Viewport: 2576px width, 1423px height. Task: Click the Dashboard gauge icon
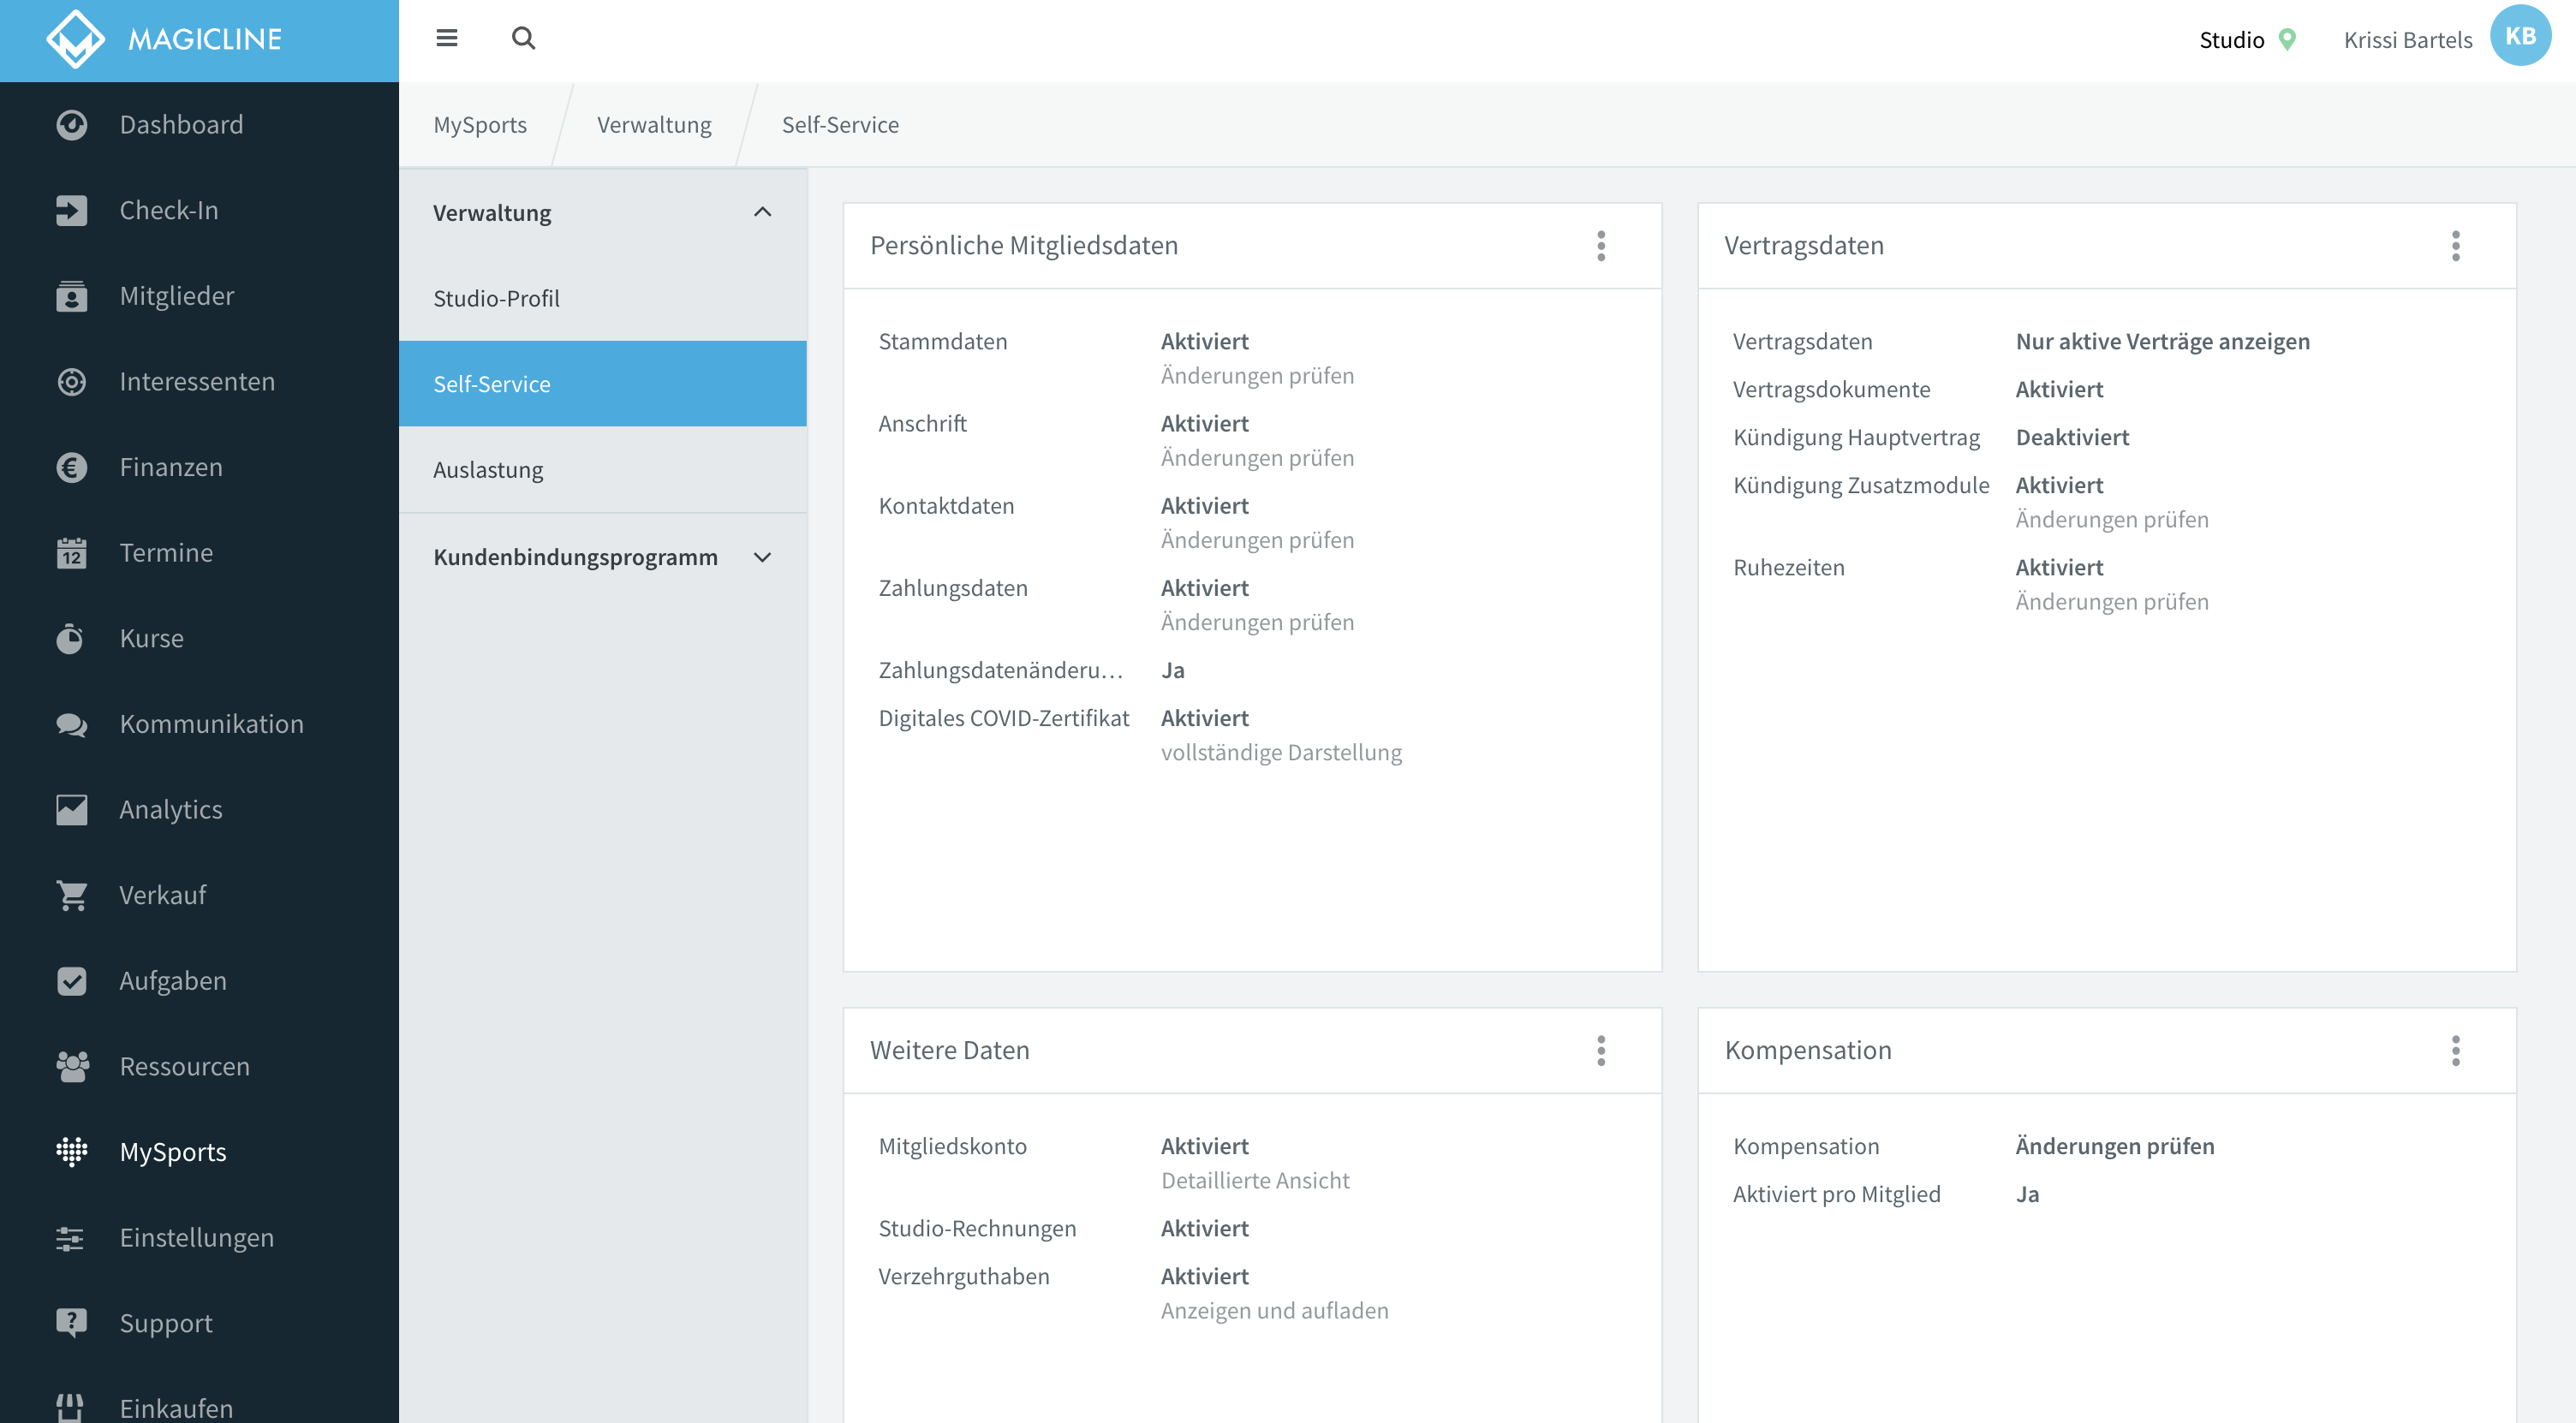pyautogui.click(x=71, y=125)
